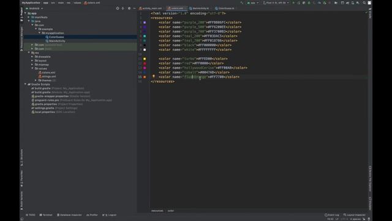The width and height of the screenshot is (392, 221).
Task: Open the Resource Manager side tab
Action: 22,38
